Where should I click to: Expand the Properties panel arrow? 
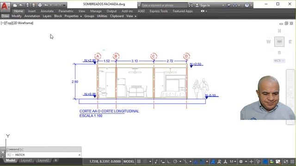81,17
